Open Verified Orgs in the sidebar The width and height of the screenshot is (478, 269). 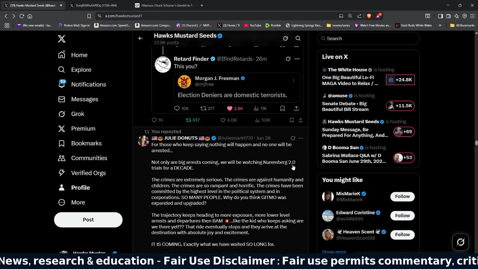coord(82,173)
